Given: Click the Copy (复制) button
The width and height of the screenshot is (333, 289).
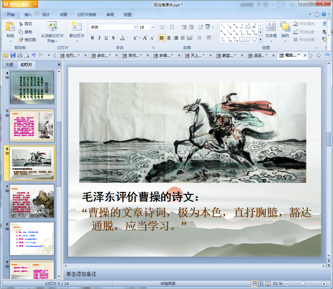Looking at the screenshot, I should pos(25,32).
